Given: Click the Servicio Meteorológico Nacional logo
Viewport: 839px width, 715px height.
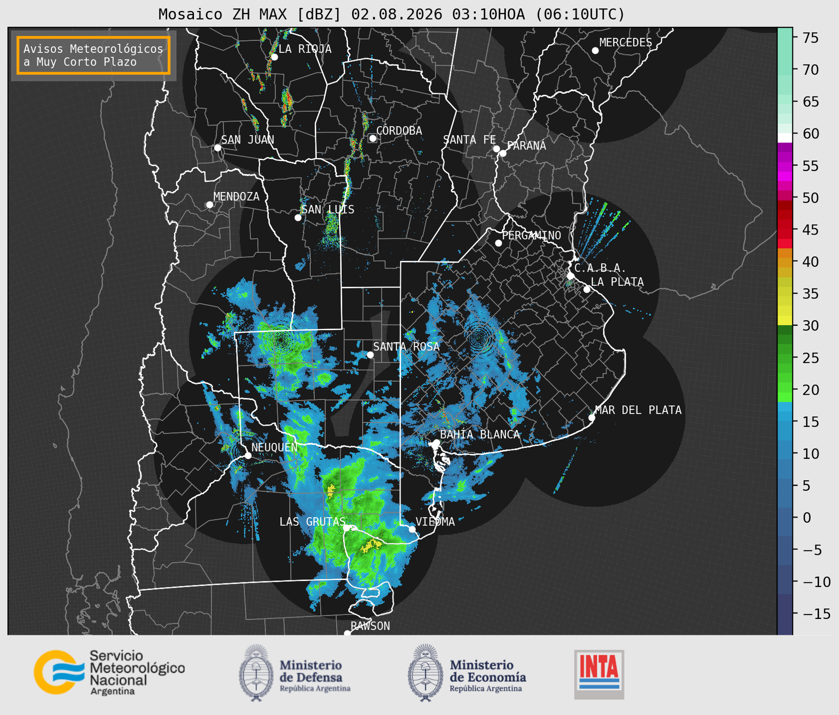Looking at the screenshot, I should click(x=109, y=672).
